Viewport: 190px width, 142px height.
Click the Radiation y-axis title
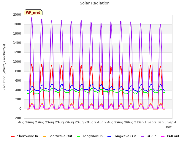coord(4,67)
